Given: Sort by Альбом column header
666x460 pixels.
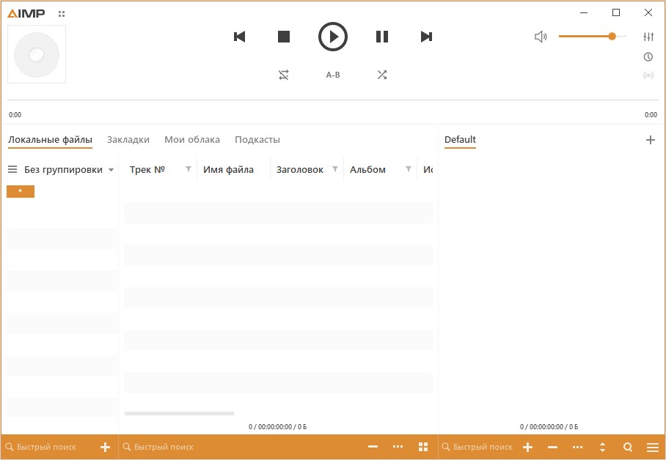Looking at the screenshot, I should 367,170.
